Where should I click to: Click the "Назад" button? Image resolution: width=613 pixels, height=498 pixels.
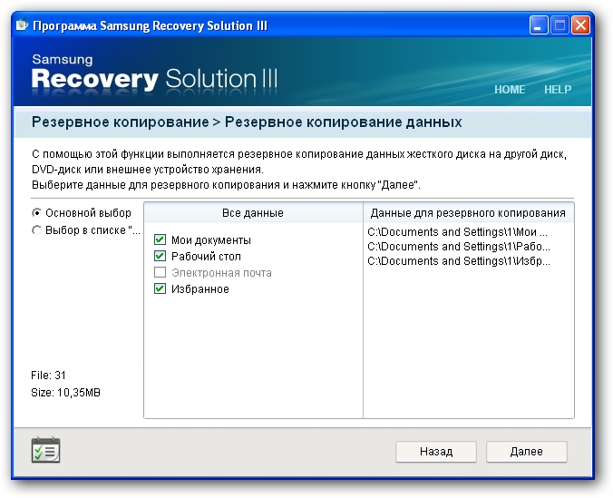(x=436, y=452)
